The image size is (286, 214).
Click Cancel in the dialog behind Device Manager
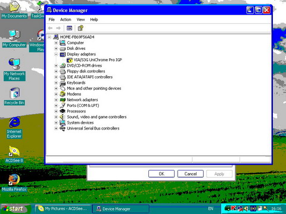[191, 174]
